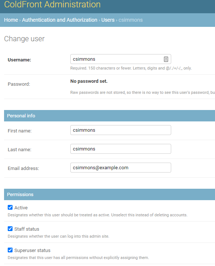Focus the First name input field
This screenshot has height=266, width=215.
point(121,130)
